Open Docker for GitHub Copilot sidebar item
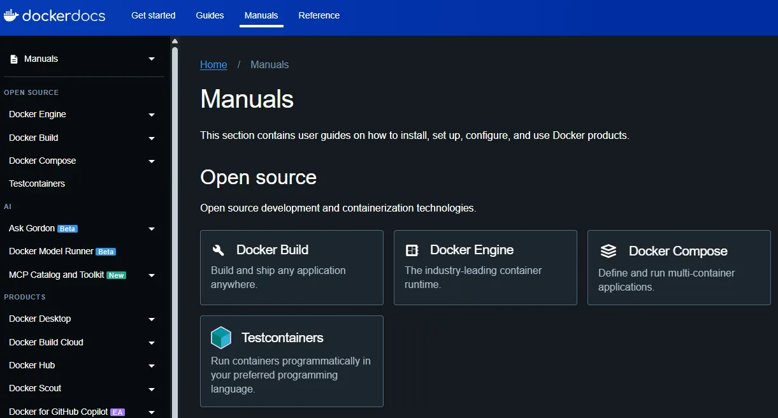Image resolution: width=778 pixels, height=418 pixels. 59,412
